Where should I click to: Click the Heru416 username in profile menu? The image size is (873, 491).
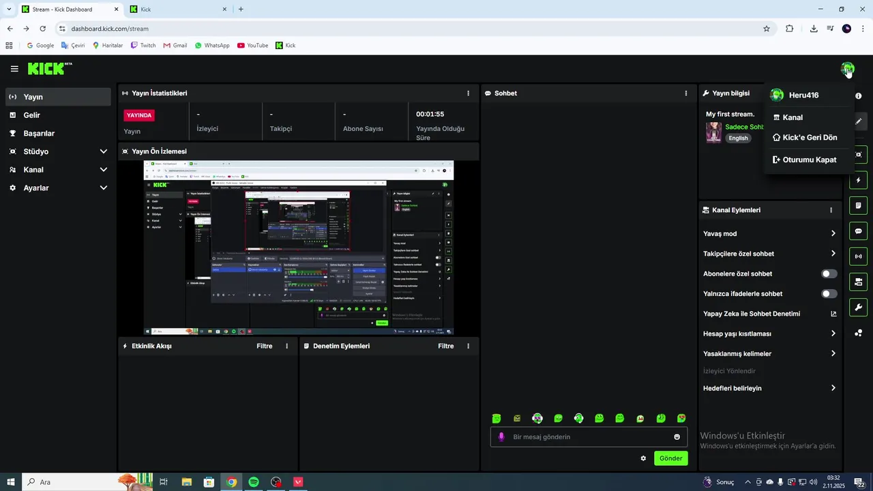coord(803,95)
